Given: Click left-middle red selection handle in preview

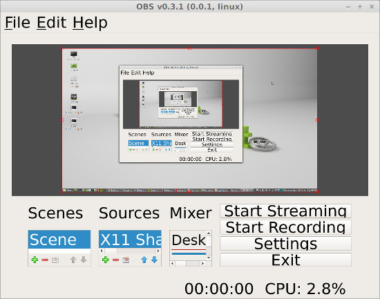Looking at the screenshot, I should click(x=62, y=120).
